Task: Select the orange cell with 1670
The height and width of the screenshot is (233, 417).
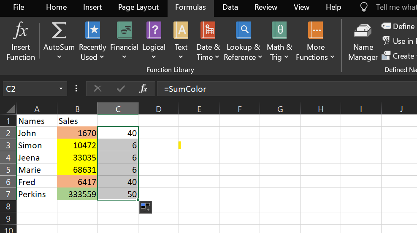Action: pyautogui.click(x=77, y=133)
